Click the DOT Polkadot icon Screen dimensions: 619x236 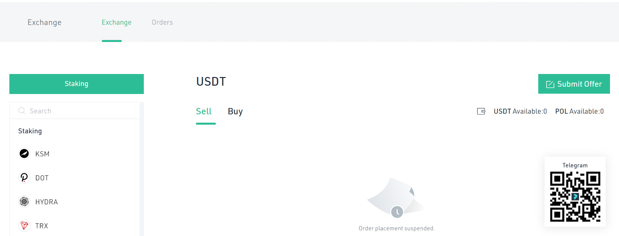[24, 178]
